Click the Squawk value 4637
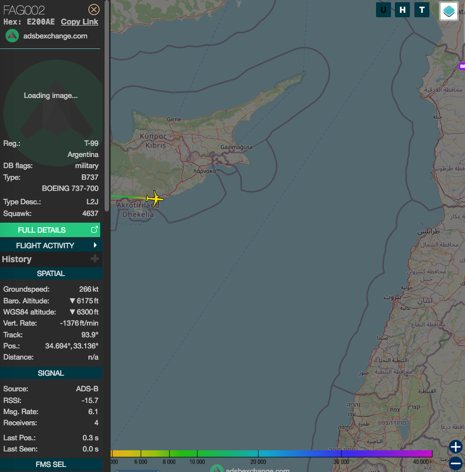Screen dimensions: 465x472 click(90, 213)
